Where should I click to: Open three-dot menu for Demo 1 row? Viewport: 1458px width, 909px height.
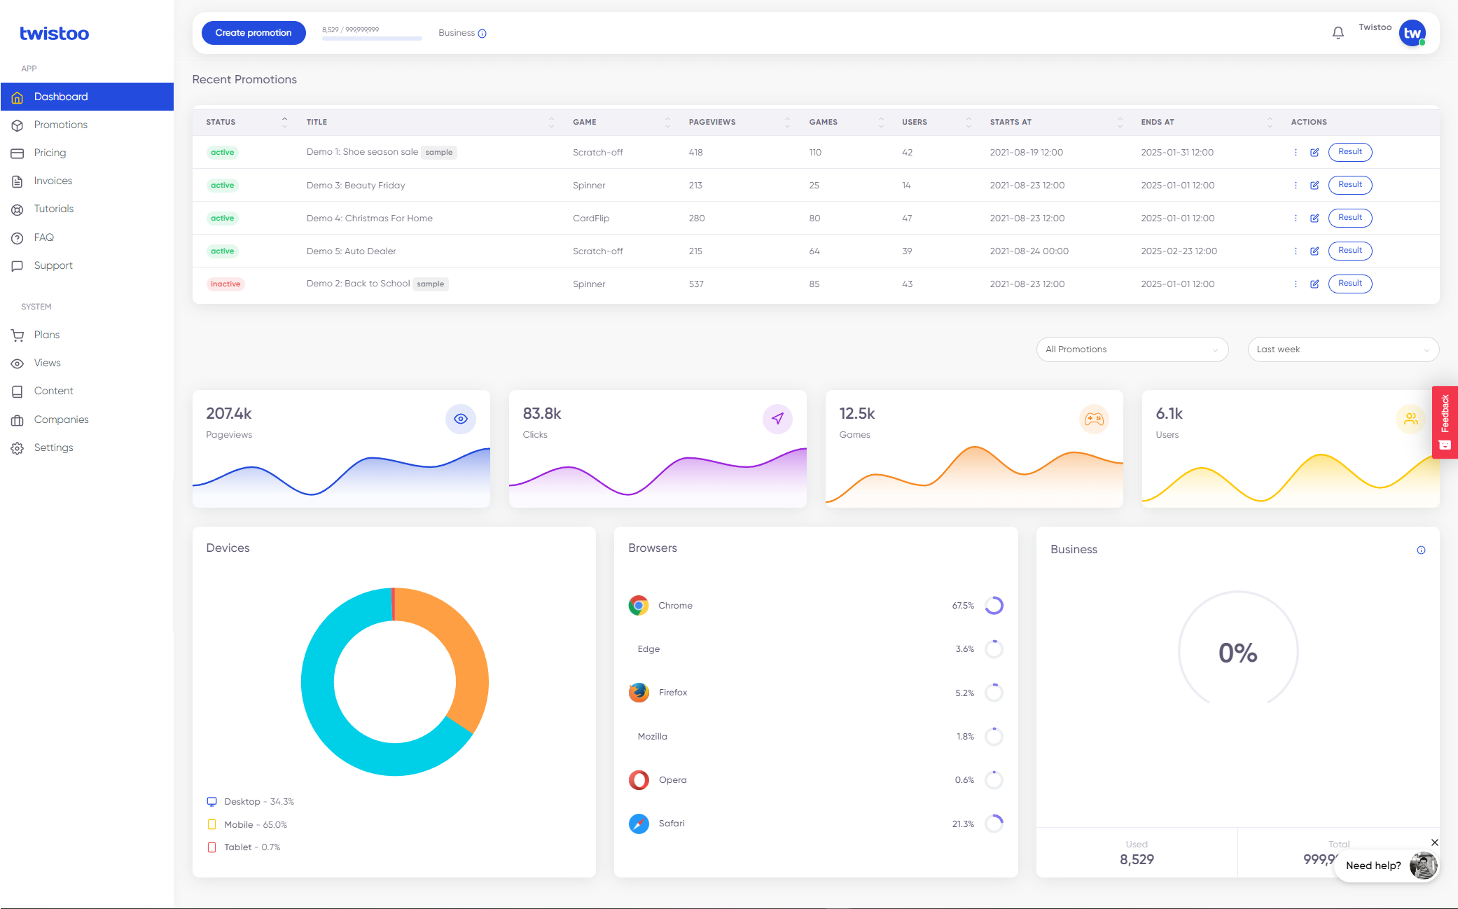click(x=1296, y=152)
